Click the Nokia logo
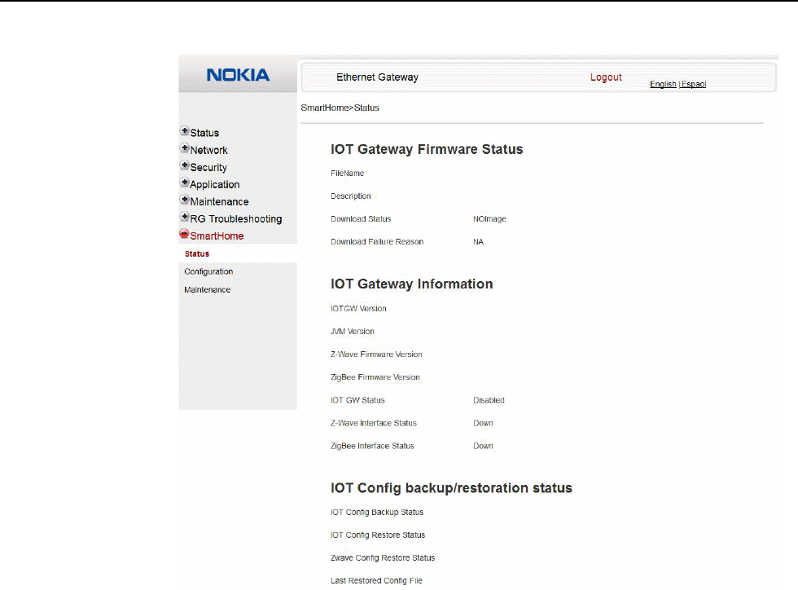 (x=238, y=75)
